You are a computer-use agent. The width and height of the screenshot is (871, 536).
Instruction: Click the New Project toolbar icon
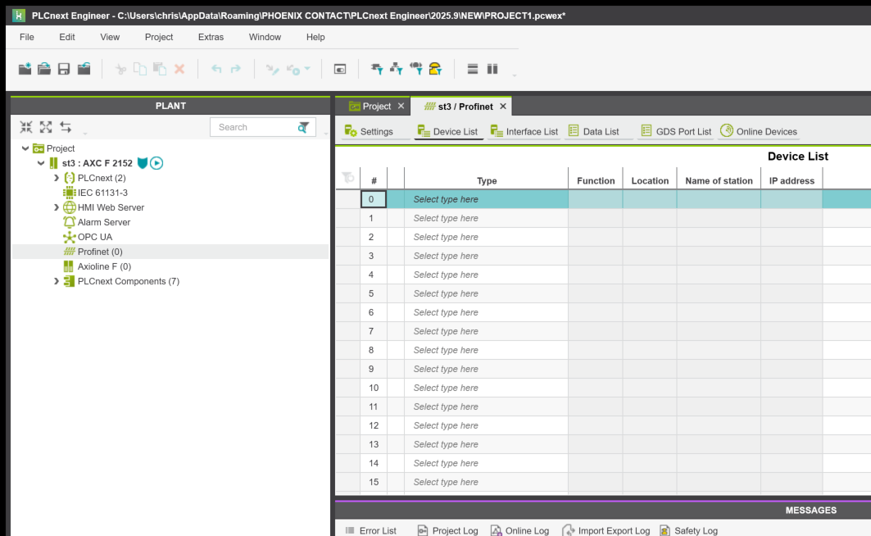pyautogui.click(x=25, y=70)
